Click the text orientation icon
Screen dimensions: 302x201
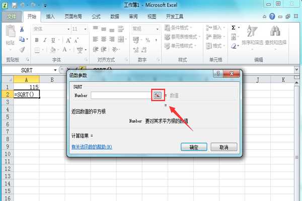click(x=115, y=49)
